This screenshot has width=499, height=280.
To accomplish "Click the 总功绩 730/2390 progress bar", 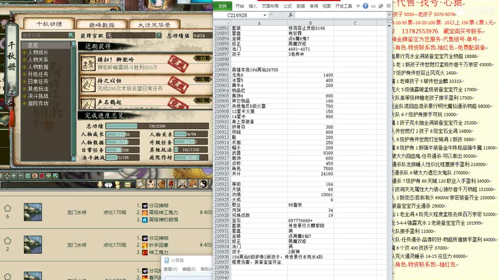I will [x=157, y=126].
